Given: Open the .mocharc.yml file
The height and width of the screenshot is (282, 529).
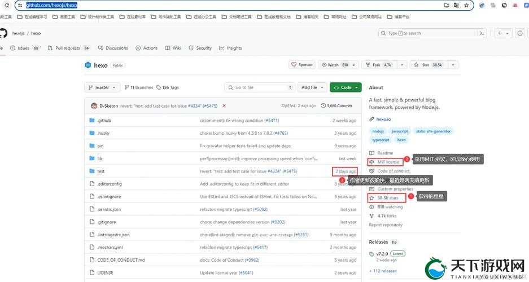Looking at the screenshot, I should 110,247.
